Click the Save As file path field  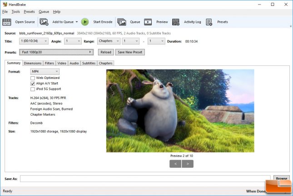click(x=145, y=179)
